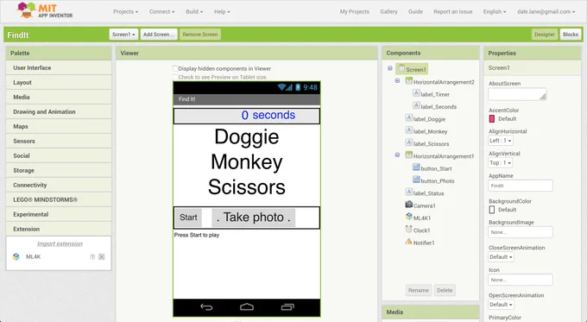The image size is (587, 322).
Task: Click the HorizontalArrangement2 layout icon
Action: pos(409,81)
